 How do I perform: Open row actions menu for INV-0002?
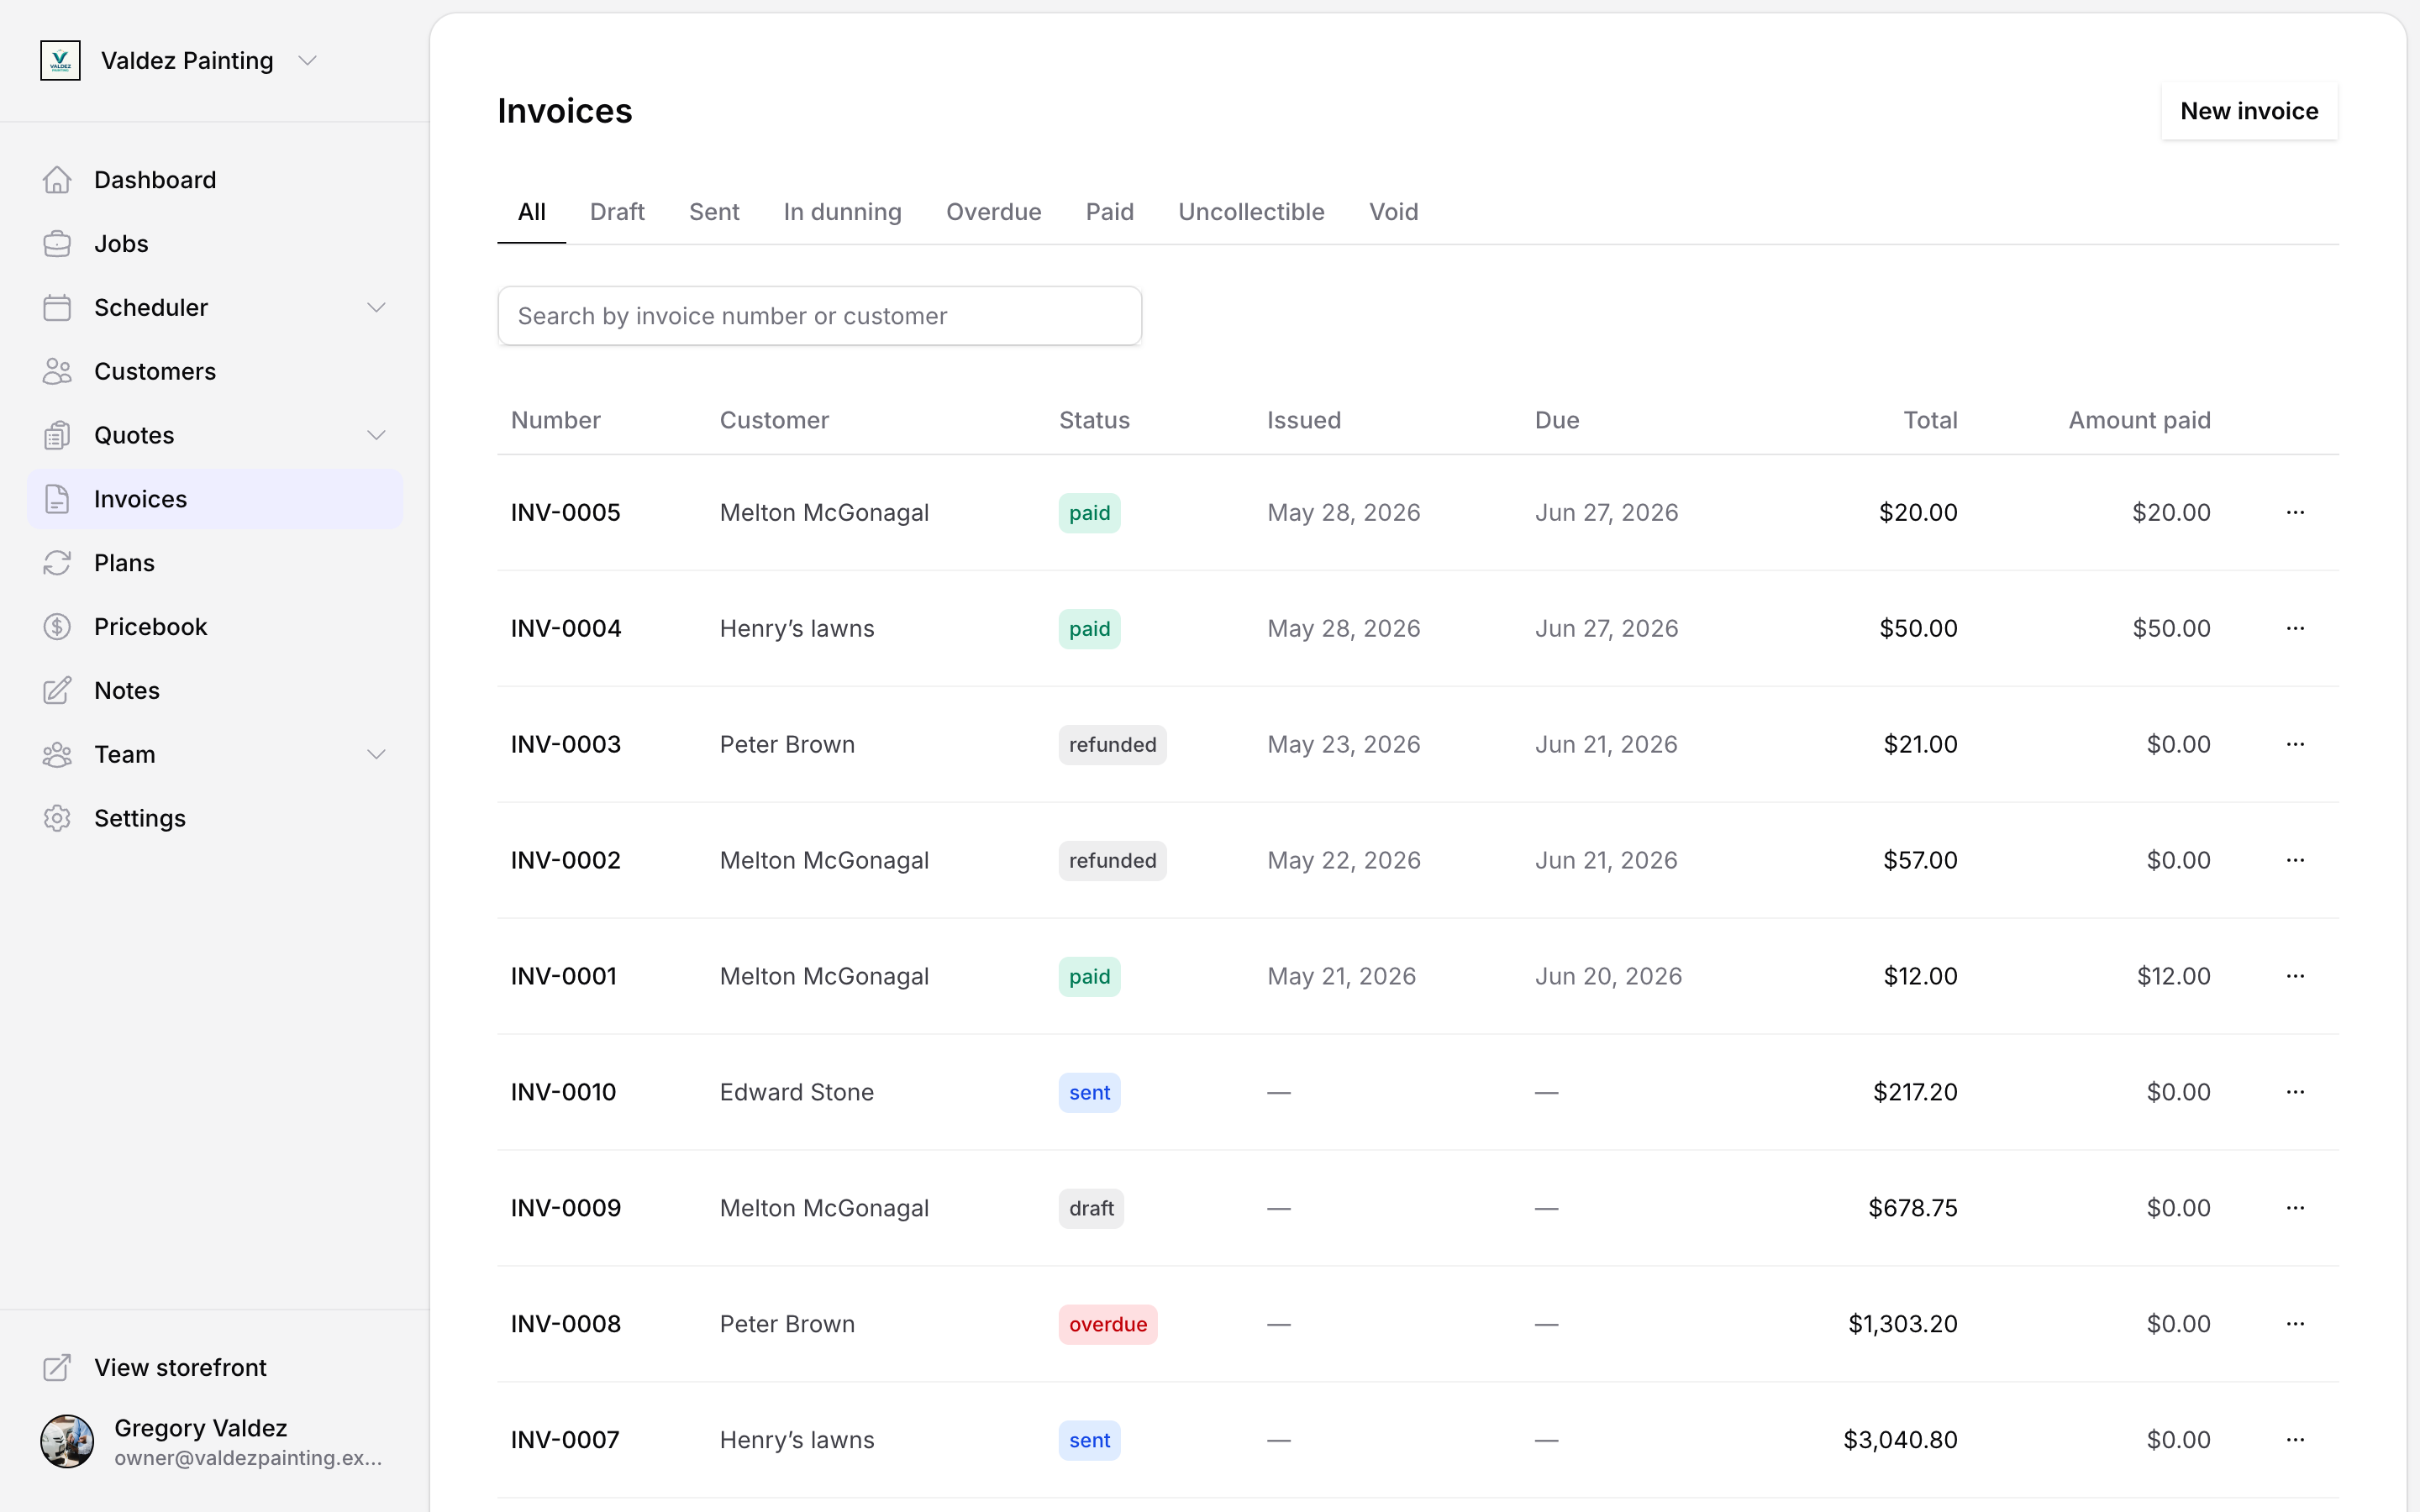2295,861
